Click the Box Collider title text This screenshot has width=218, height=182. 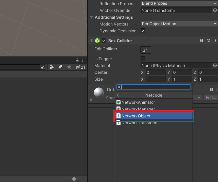(120, 41)
